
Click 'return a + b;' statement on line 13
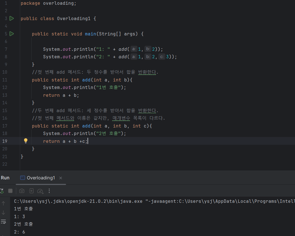click(x=61, y=95)
